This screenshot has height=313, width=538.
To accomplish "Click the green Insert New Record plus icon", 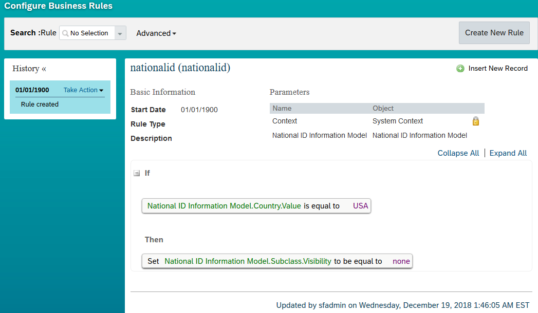I will point(460,69).
